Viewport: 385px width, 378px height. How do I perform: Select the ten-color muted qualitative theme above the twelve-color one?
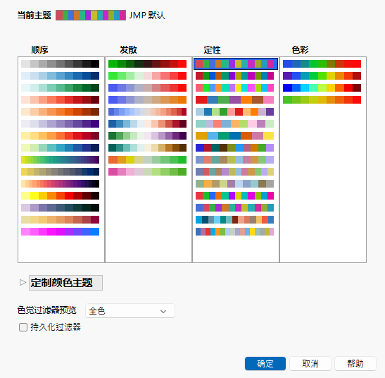pyautogui.click(x=235, y=159)
